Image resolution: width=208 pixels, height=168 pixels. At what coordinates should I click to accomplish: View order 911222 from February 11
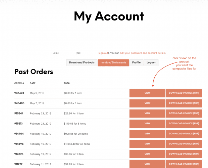pos(147,164)
